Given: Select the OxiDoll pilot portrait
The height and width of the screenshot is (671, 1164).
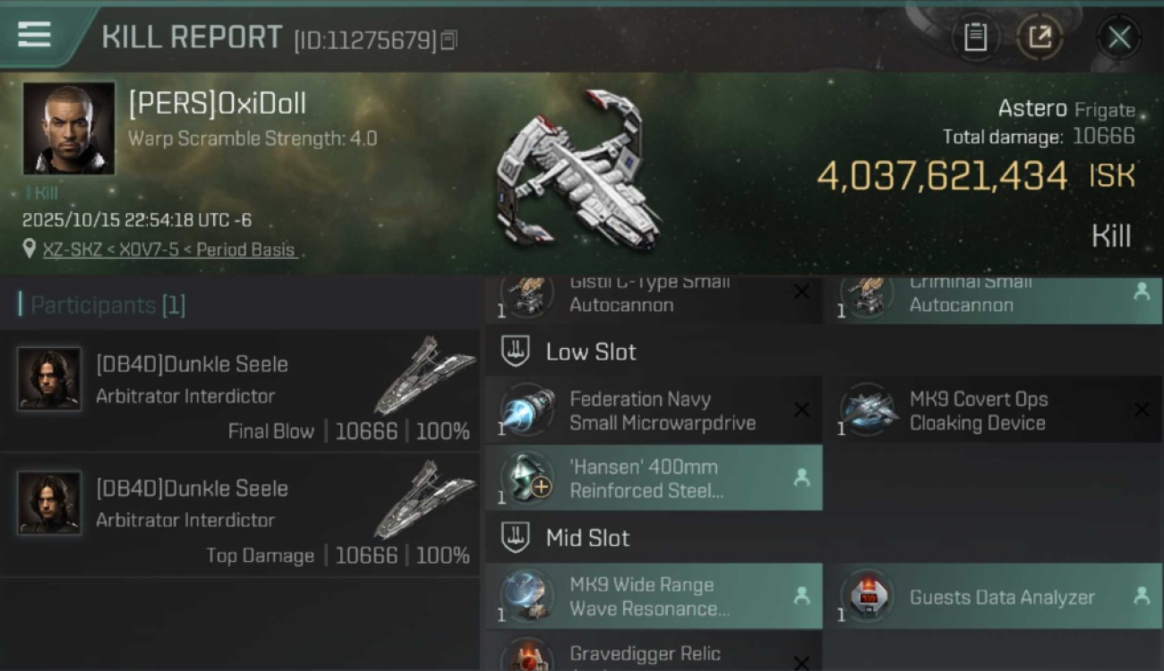Looking at the screenshot, I should click(x=69, y=129).
